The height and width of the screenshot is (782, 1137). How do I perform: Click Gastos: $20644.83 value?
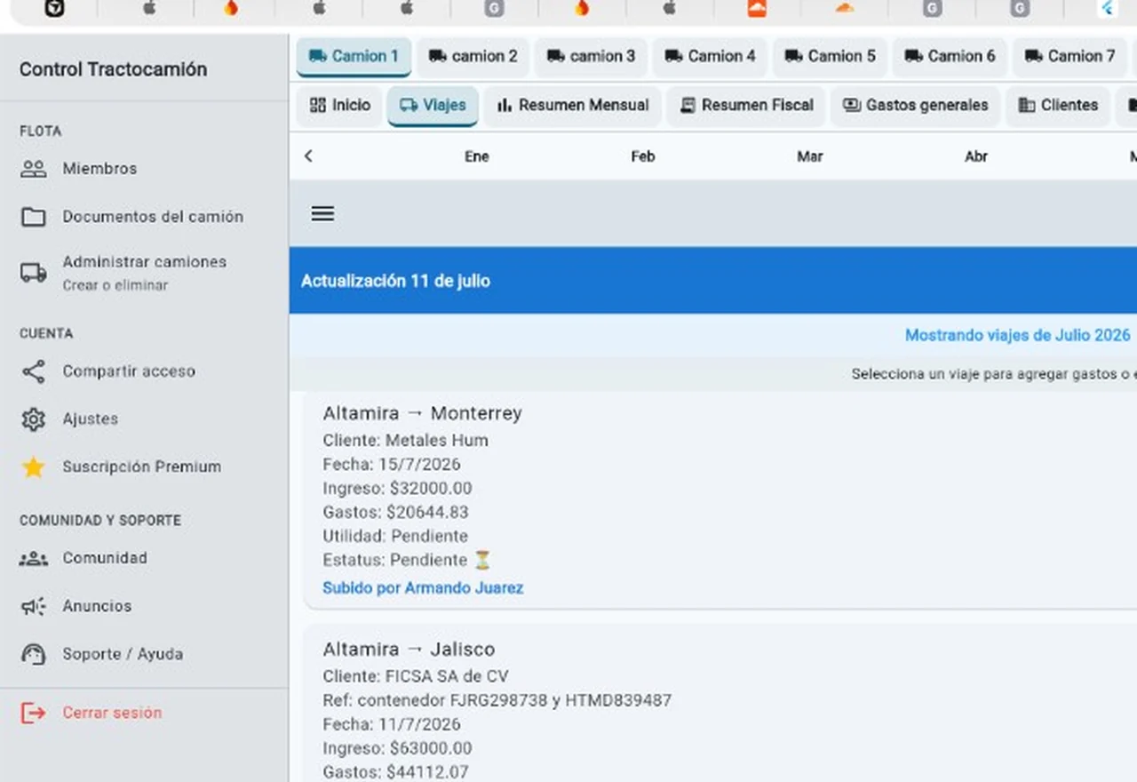coord(395,513)
